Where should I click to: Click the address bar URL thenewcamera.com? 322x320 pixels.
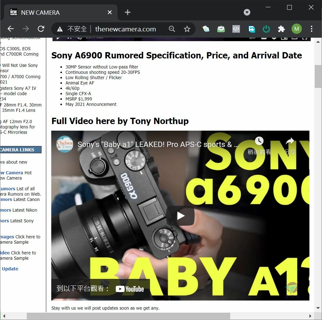(125, 29)
